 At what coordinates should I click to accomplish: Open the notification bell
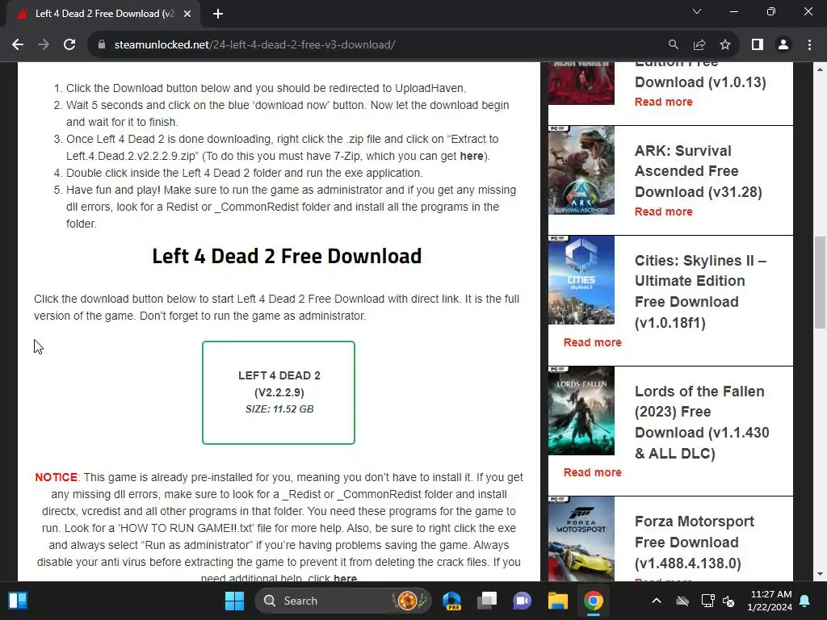coord(805,601)
